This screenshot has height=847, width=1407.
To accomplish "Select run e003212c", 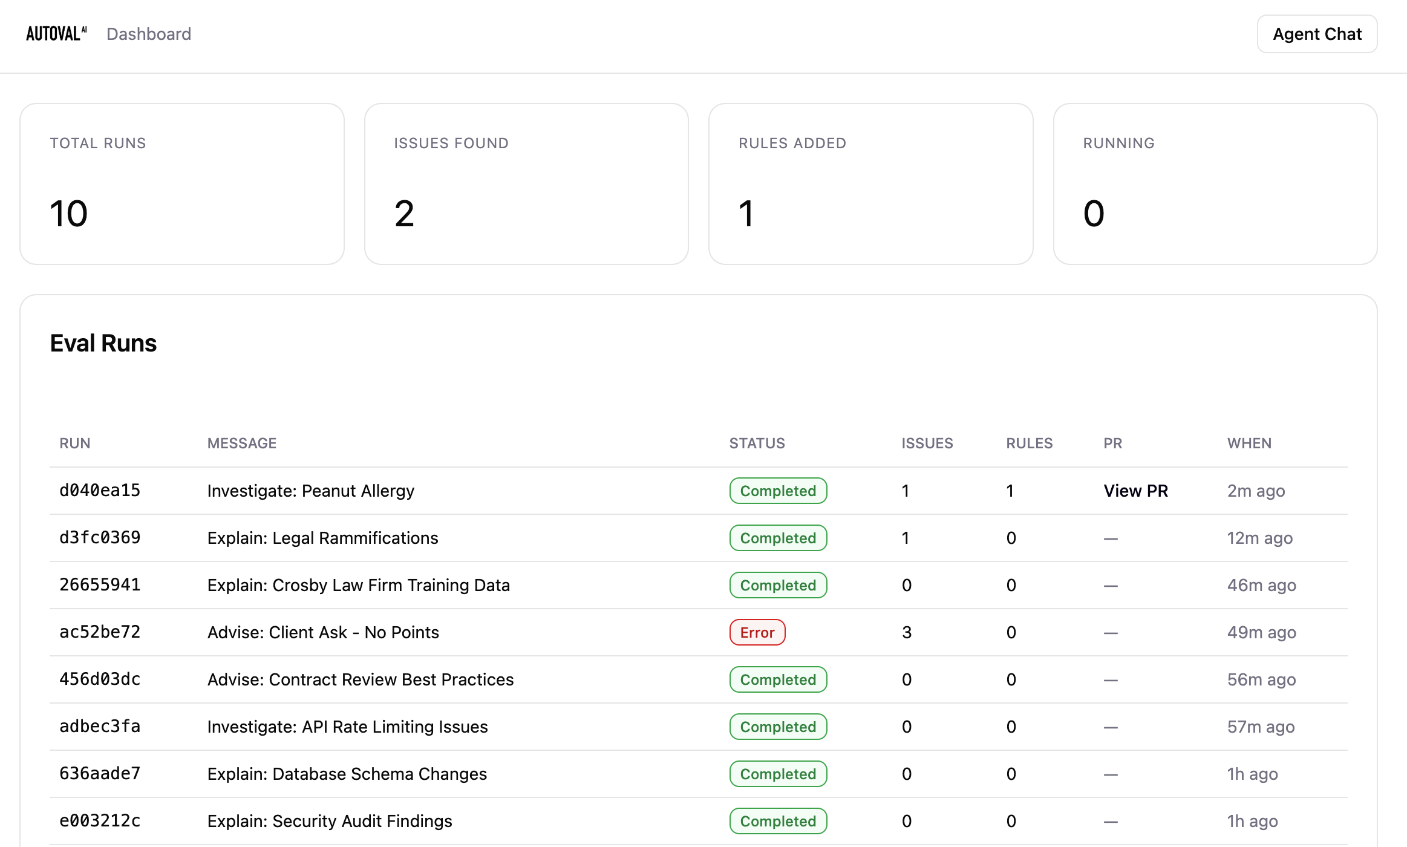I will click(100, 821).
